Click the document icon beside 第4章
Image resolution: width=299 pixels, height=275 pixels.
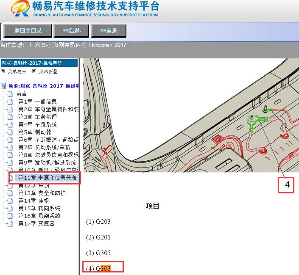(x=10, y=124)
